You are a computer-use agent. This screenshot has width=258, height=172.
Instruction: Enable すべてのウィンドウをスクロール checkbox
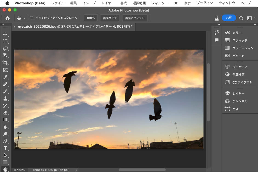coord(31,18)
